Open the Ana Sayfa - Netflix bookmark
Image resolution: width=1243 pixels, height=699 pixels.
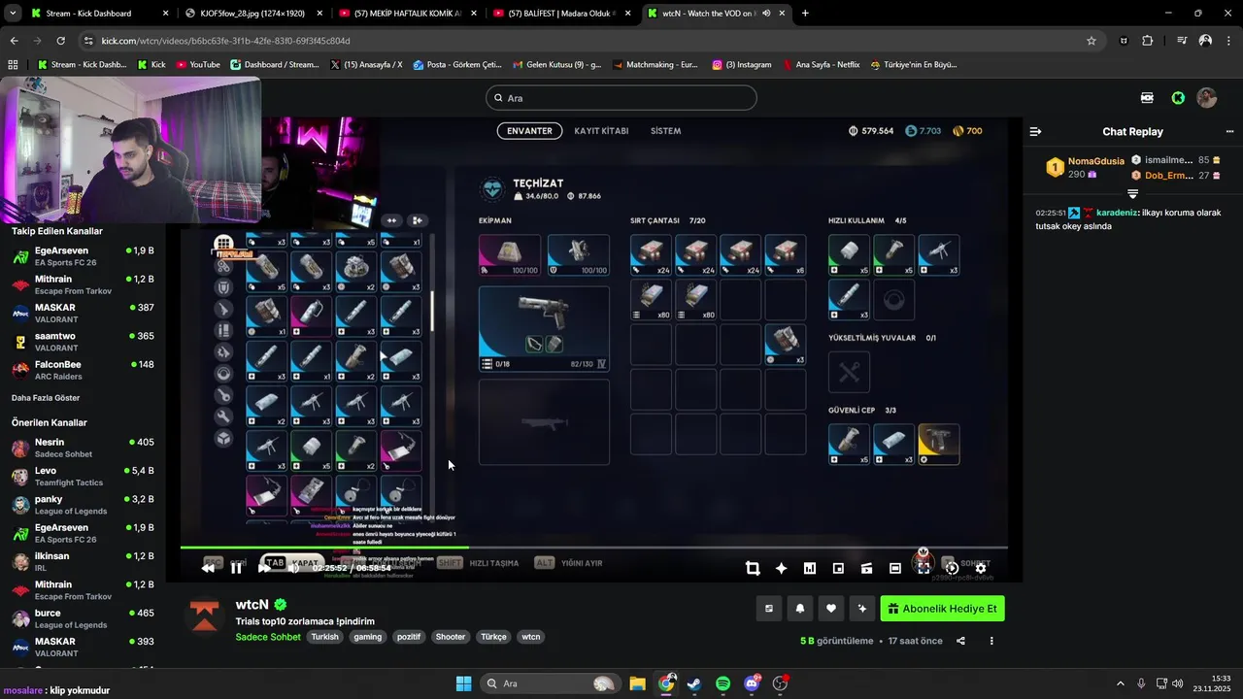(x=821, y=65)
